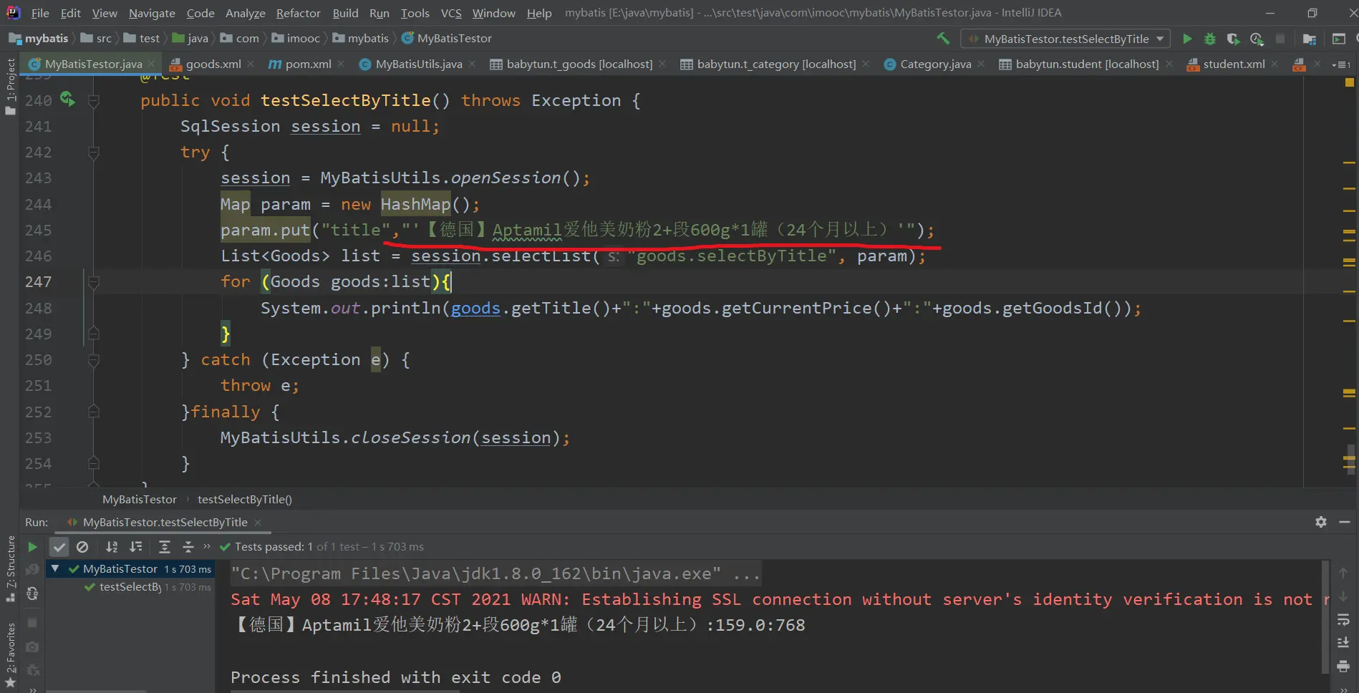Toggle soft-wrap in the Run console
This screenshot has height=693, width=1359.
pyautogui.click(x=1343, y=619)
